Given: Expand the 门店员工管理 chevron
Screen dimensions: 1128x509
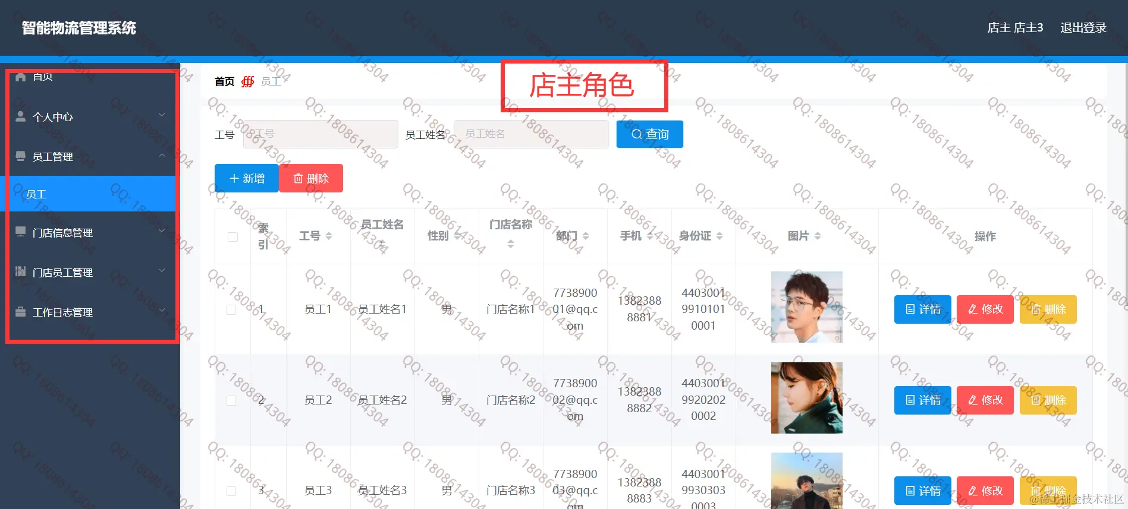Looking at the screenshot, I should pos(162,271).
